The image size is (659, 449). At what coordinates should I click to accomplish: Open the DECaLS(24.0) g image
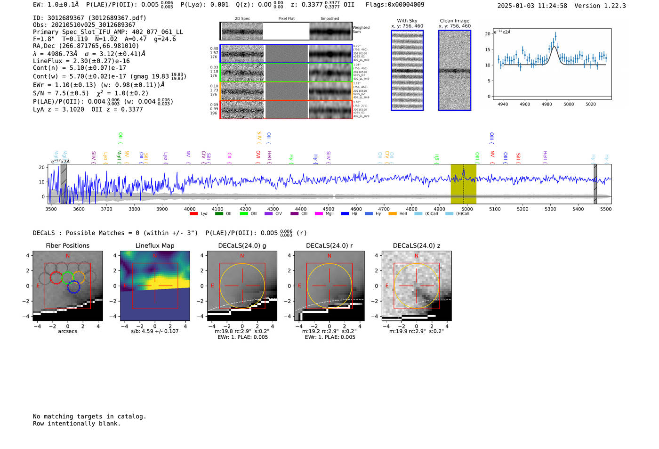pyautogui.click(x=242, y=286)
